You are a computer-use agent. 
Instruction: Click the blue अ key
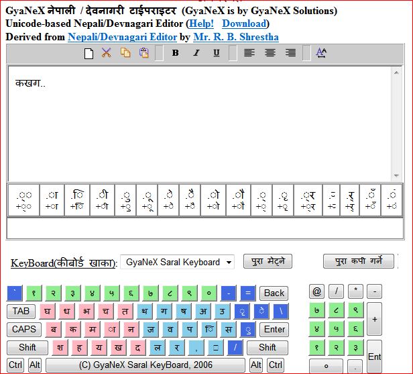pos(203,312)
